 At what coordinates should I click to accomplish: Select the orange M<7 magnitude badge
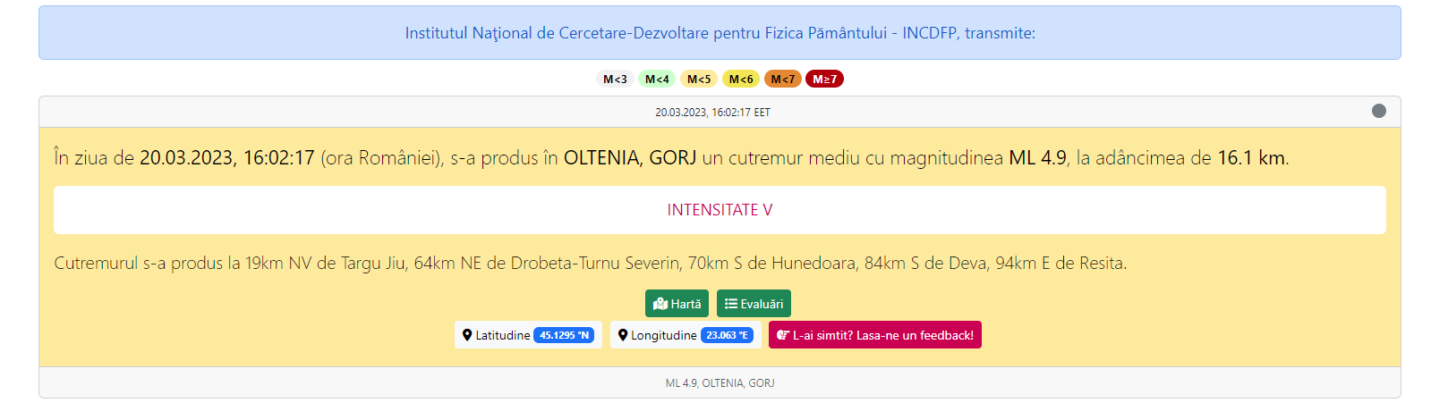782,80
